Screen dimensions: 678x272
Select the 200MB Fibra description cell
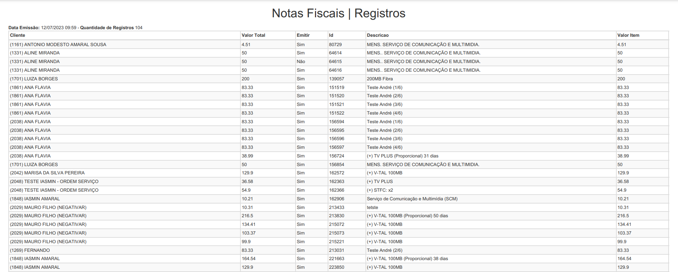(380, 79)
